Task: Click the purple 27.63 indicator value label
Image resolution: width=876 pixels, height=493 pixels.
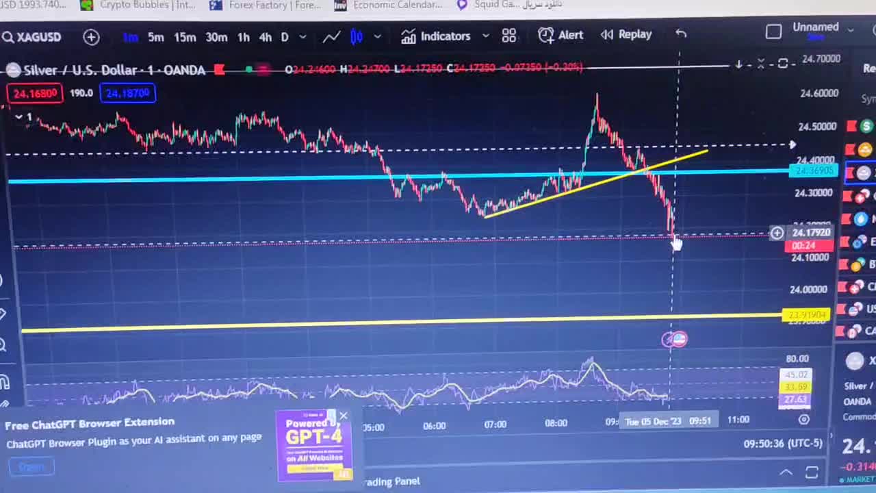Action: (795, 399)
